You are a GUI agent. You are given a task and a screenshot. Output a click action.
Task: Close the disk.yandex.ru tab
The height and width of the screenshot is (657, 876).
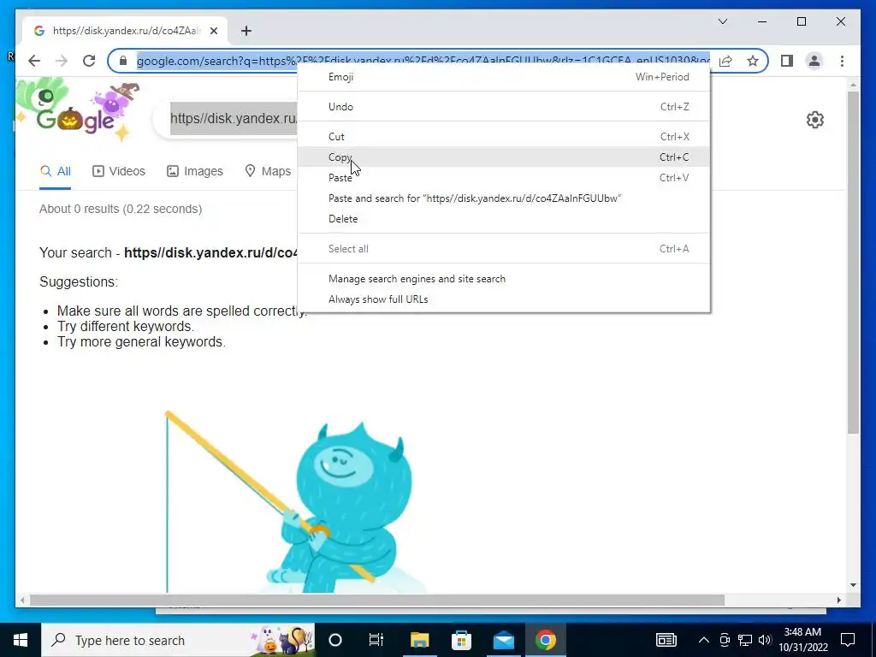[x=214, y=32]
